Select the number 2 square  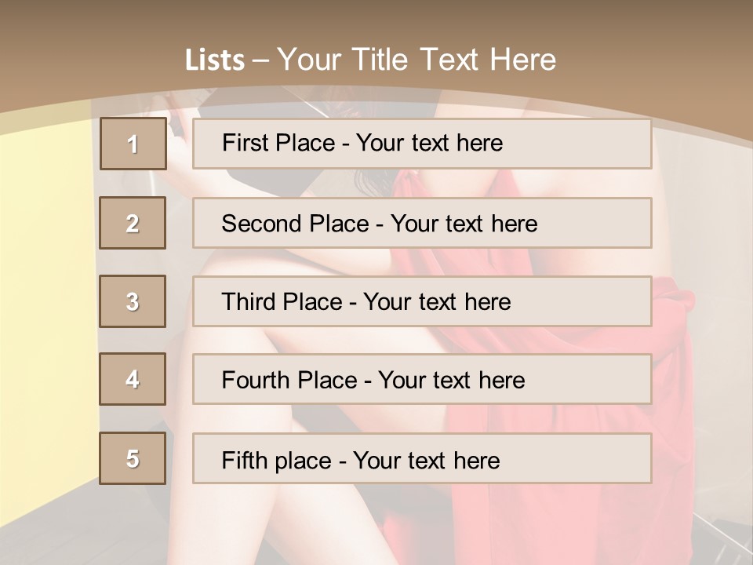[133, 223]
